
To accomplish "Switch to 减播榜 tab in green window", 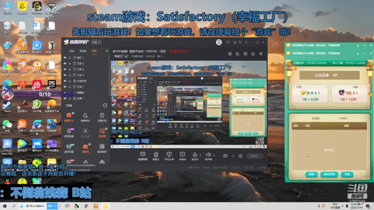I will pyautogui.click(x=343, y=119).
